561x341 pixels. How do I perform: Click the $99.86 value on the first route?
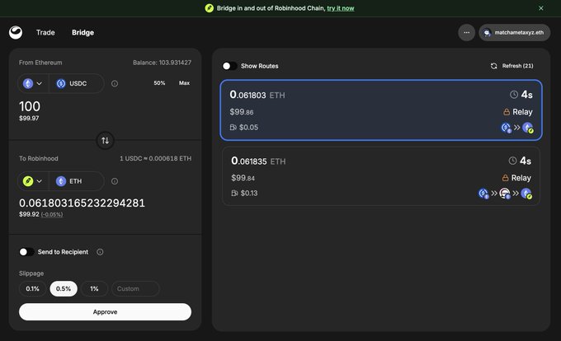(242, 112)
